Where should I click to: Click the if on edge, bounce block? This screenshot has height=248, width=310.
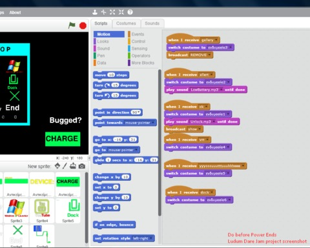114,225
